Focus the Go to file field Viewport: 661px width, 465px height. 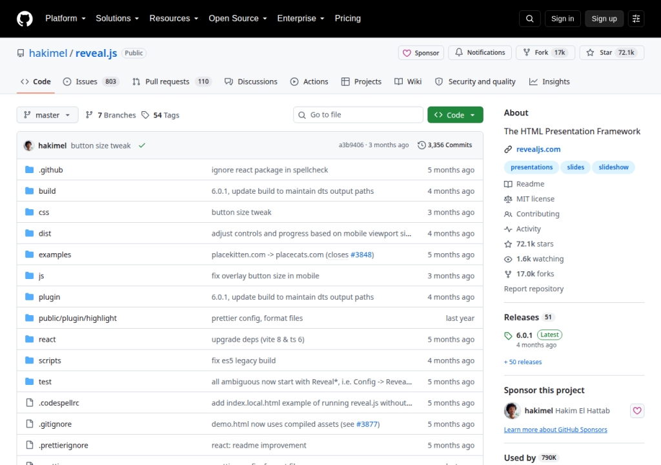(x=358, y=115)
